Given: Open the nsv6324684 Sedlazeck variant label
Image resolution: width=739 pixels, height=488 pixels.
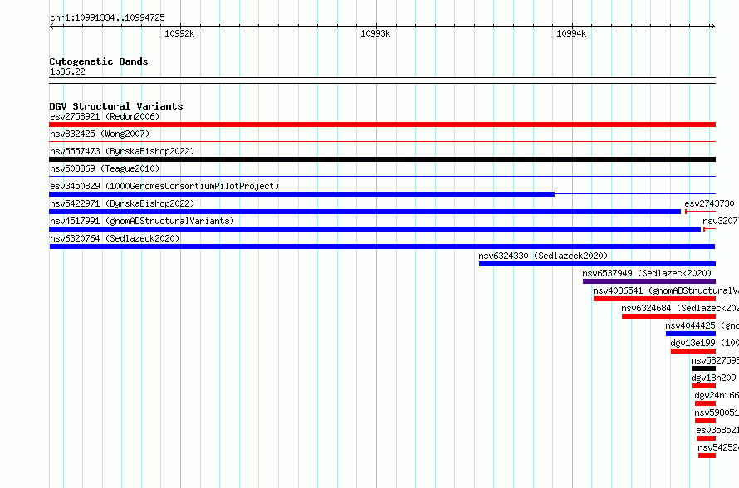Looking at the screenshot, I should [679, 308].
